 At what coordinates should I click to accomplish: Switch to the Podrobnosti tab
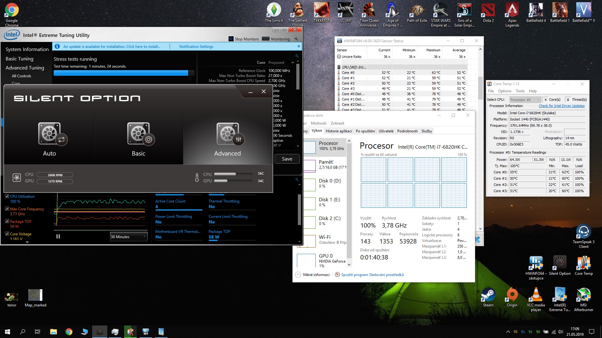point(407,131)
